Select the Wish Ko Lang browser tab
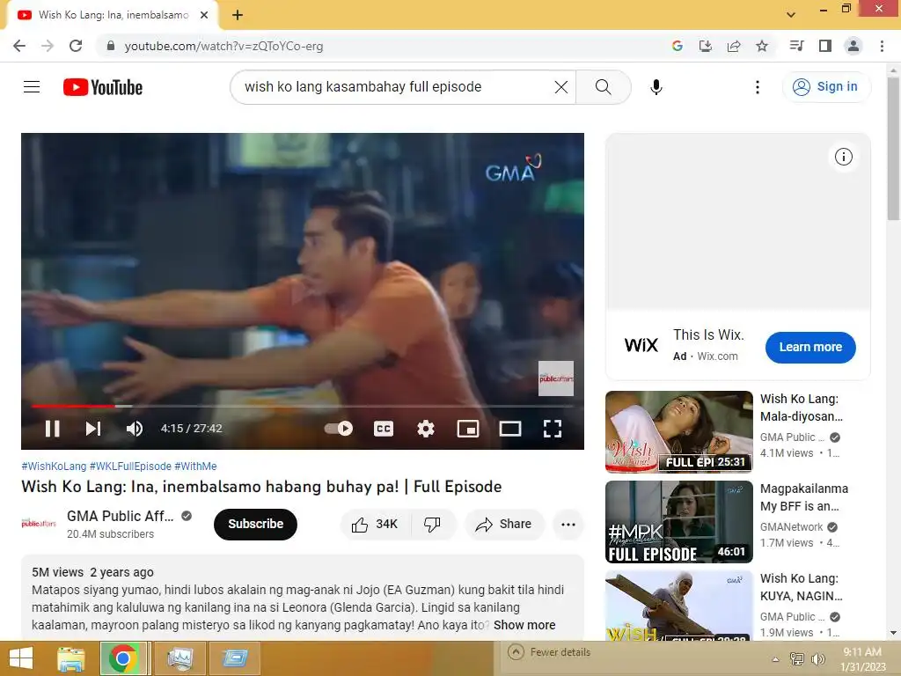The height and width of the screenshot is (676, 901). tap(113, 15)
